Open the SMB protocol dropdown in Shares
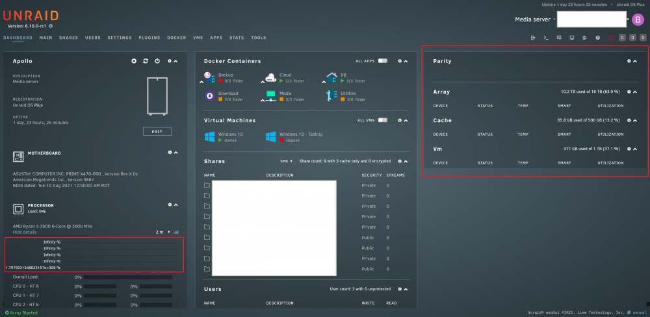 point(287,161)
